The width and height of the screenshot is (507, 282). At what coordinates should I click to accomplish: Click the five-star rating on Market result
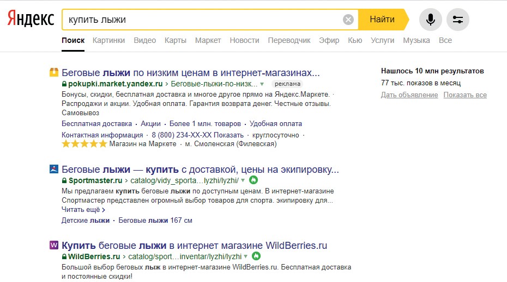[x=84, y=144]
